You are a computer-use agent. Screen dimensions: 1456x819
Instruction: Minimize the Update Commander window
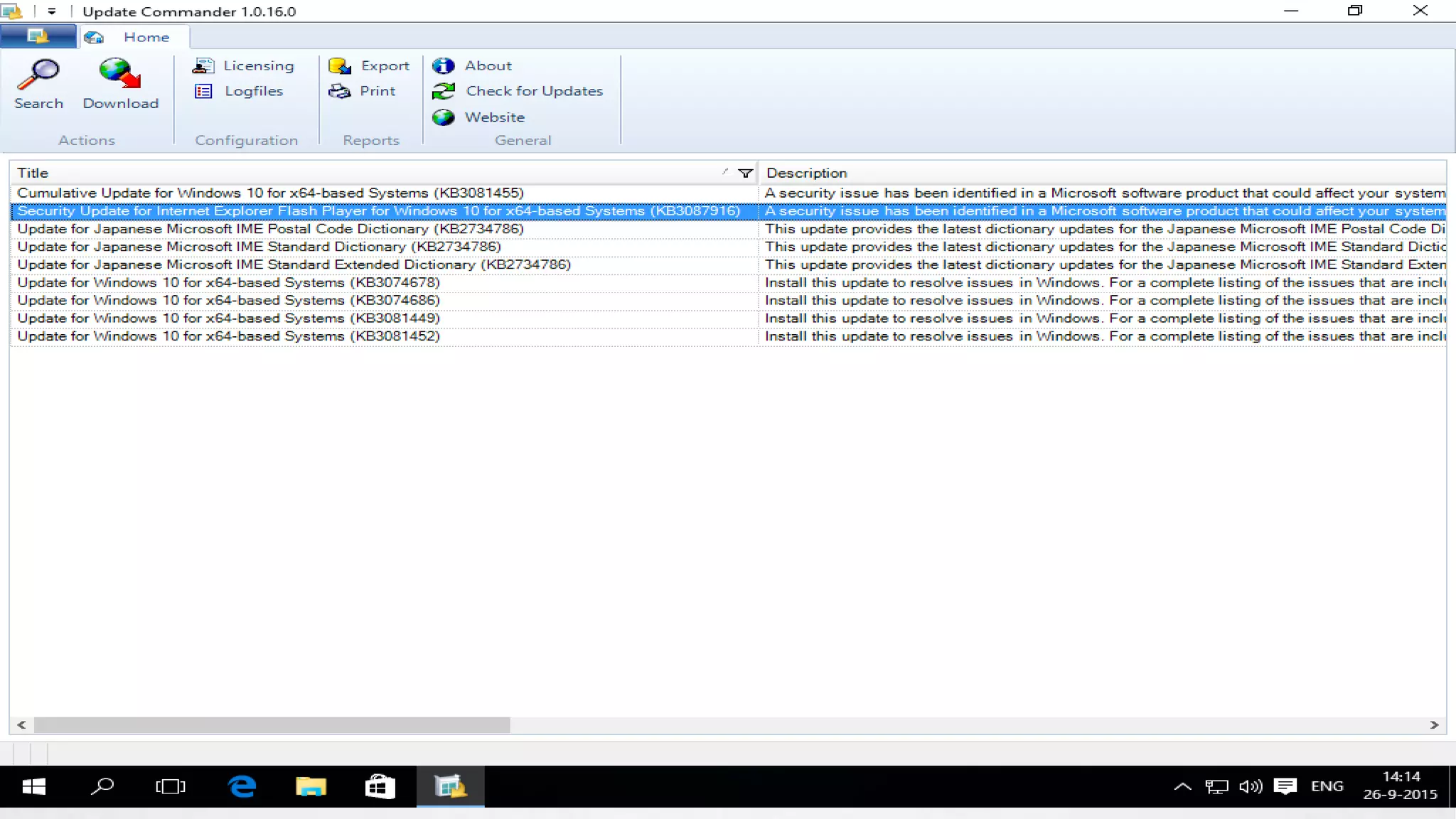(1291, 11)
